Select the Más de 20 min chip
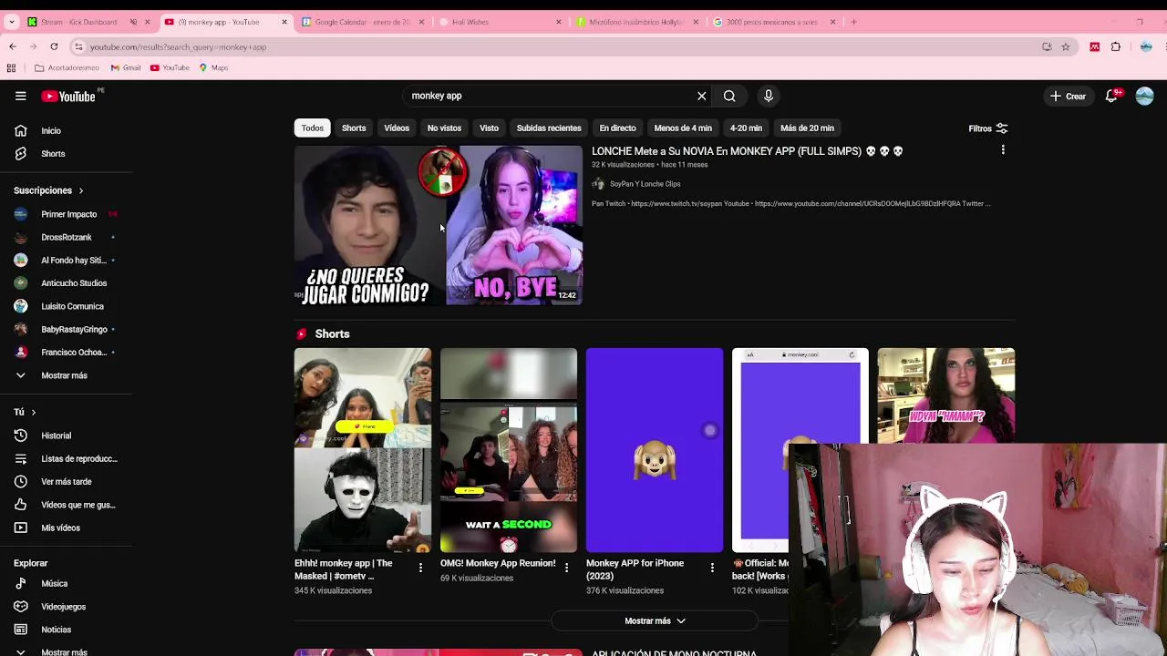 pyautogui.click(x=807, y=128)
